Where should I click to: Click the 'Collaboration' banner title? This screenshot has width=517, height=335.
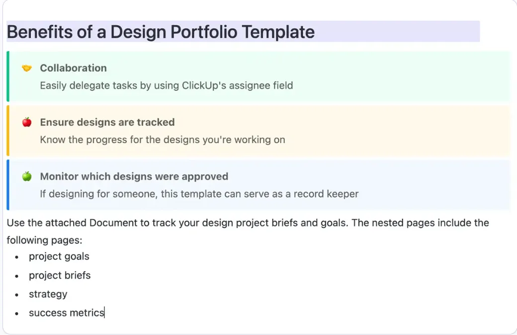pyautogui.click(x=73, y=68)
